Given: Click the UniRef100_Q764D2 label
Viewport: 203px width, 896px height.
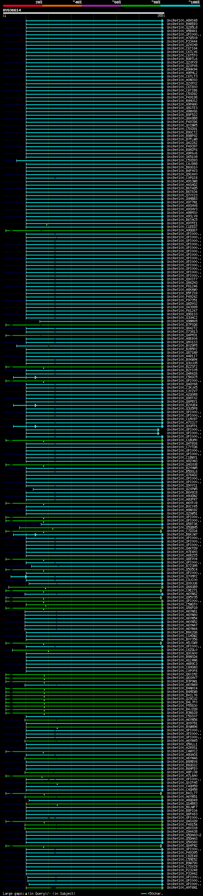Looking at the screenshot, I should [182, 475].
